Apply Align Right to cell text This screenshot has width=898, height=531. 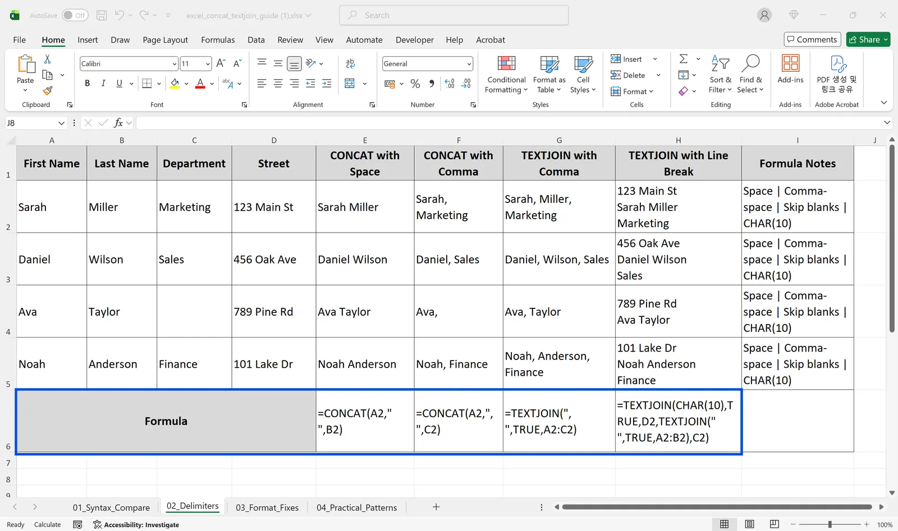click(x=294, y=84)
